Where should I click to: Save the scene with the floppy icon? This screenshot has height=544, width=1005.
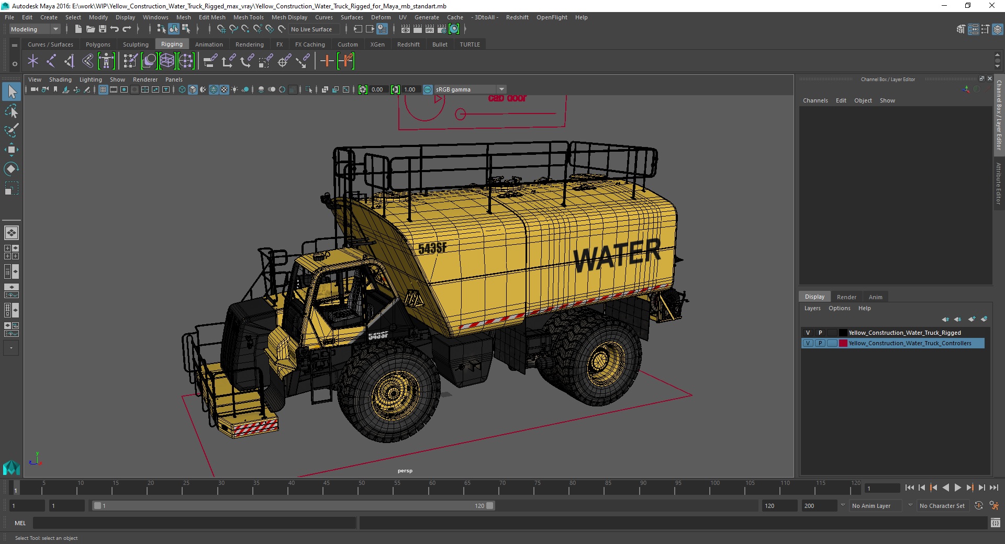pos(103,29)
